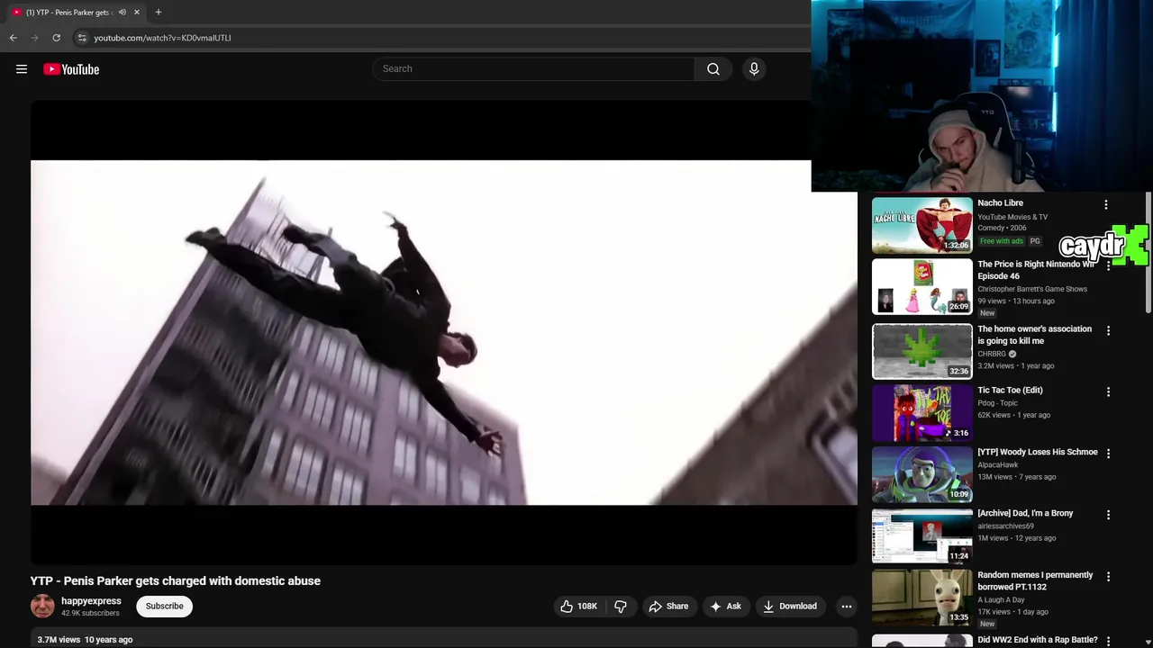Click the video title text
1153x648 pixels.
click(x=176, y=581)
